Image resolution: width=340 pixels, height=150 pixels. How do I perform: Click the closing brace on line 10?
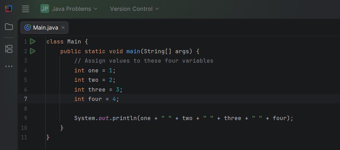pos(62,128)
